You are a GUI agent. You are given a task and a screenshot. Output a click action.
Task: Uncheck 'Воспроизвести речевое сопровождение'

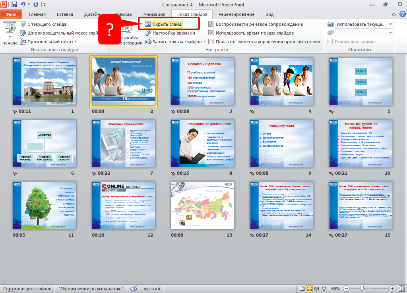(211, 24)
